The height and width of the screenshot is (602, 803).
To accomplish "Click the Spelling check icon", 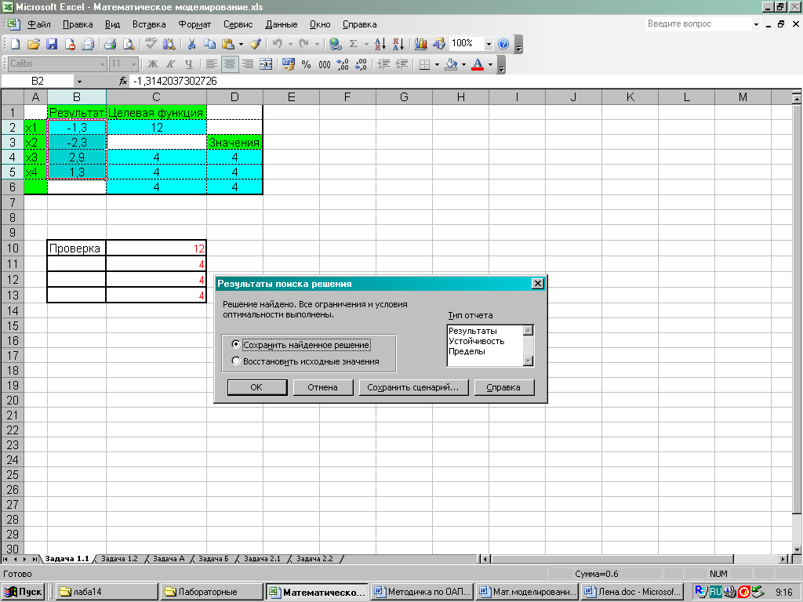I will 151,44.
